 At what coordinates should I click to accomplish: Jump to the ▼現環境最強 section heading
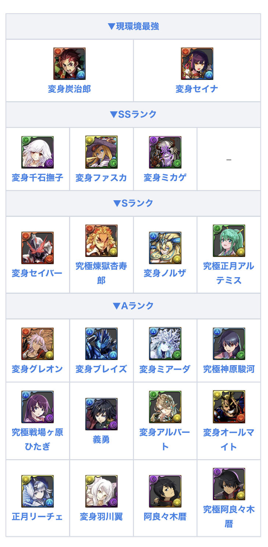click(x=133, y=27)
